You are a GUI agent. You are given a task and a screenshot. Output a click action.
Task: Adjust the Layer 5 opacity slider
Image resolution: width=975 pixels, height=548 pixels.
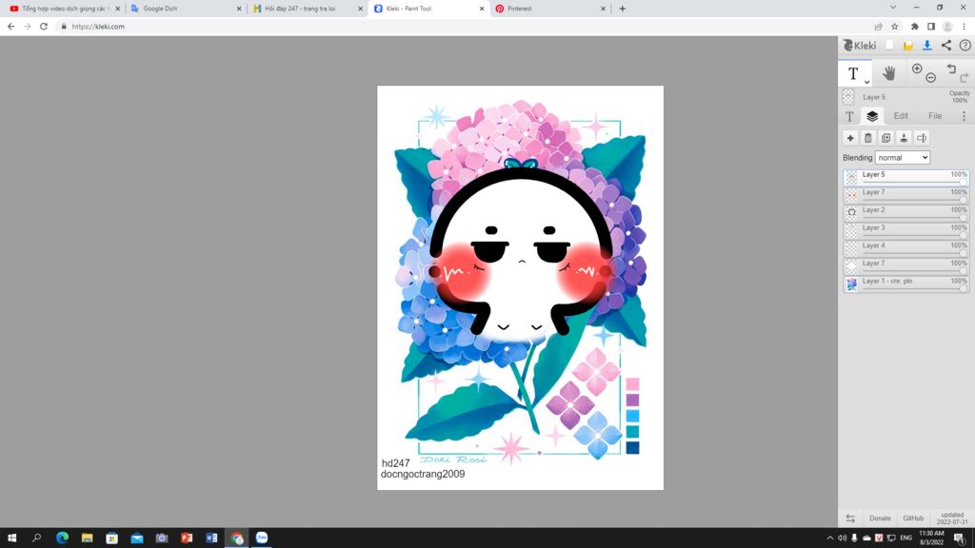point(914,182)
